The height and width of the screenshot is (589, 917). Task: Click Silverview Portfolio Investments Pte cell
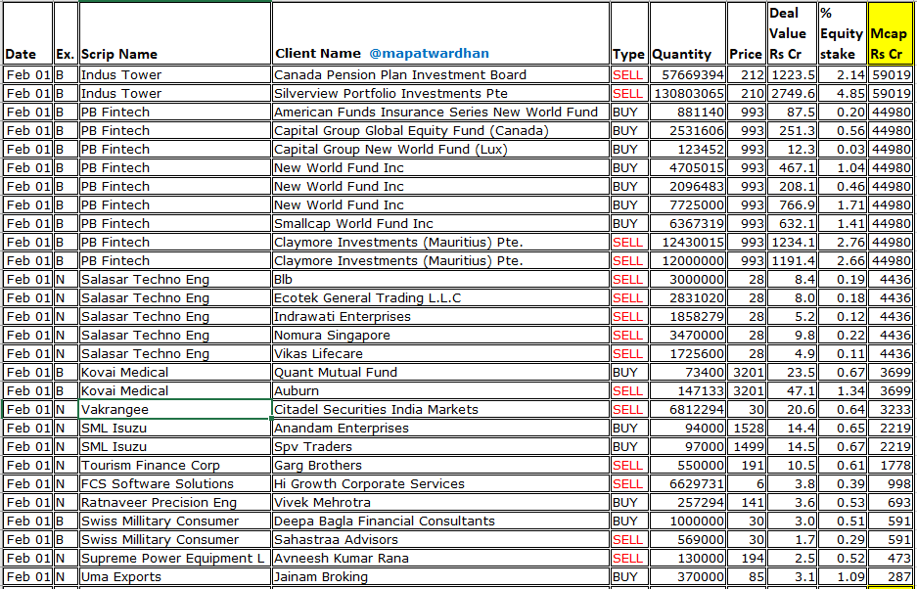pyautogui.click(x=441, y=94)
